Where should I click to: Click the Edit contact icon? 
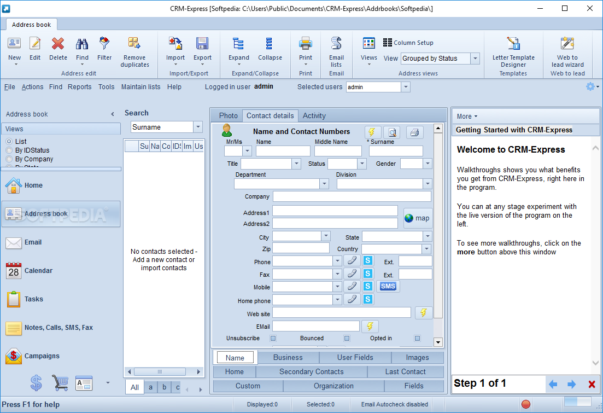pos(35,44)
